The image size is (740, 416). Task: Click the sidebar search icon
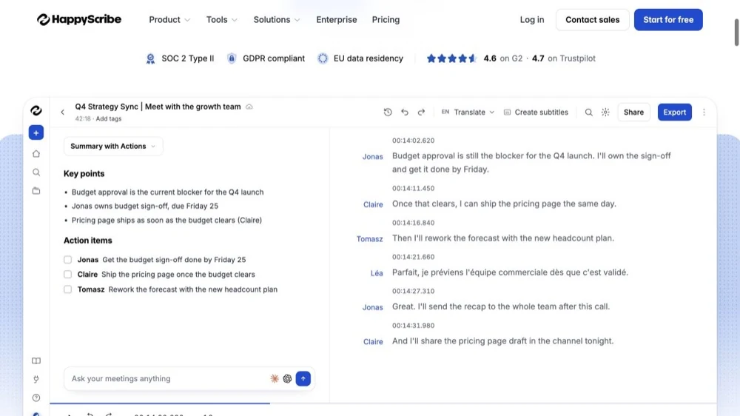point(36,172)
